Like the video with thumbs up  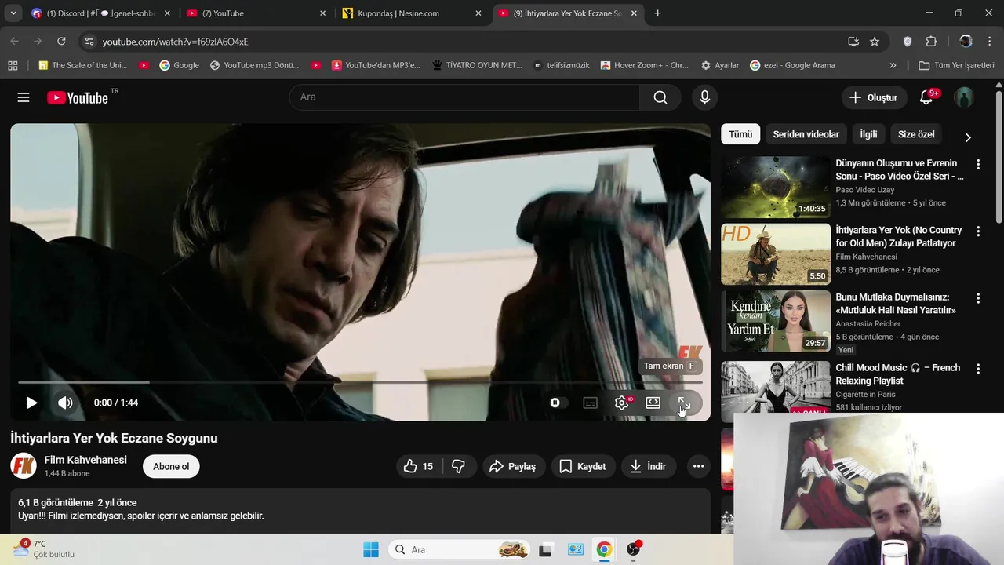(x=419, y=466)
